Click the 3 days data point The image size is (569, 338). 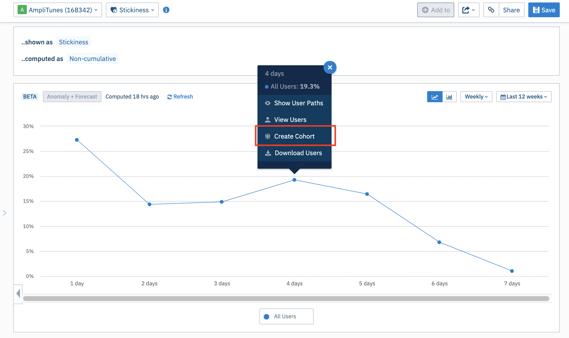(x=222, y=202)
